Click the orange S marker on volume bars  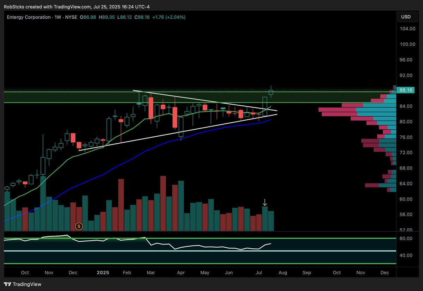(x=79, y=226)
